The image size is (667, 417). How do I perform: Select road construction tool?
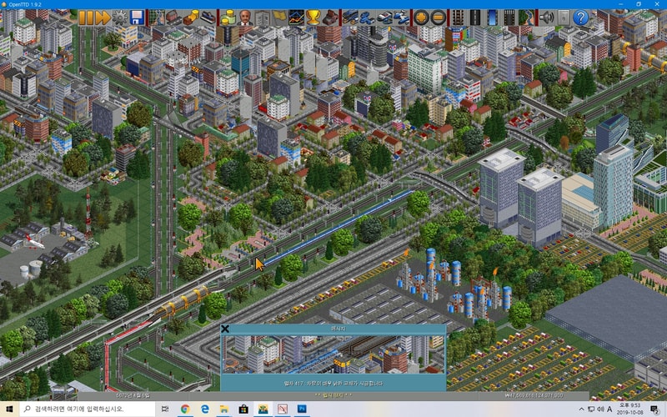pos(474,18)
